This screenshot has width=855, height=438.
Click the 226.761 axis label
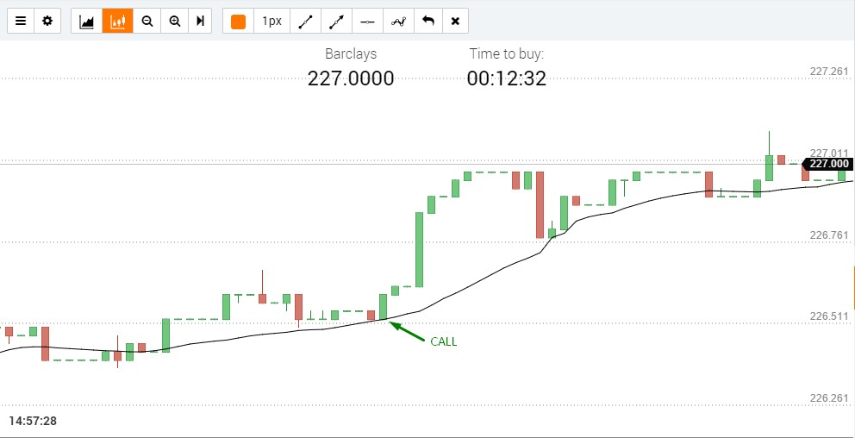coord(829,235)
